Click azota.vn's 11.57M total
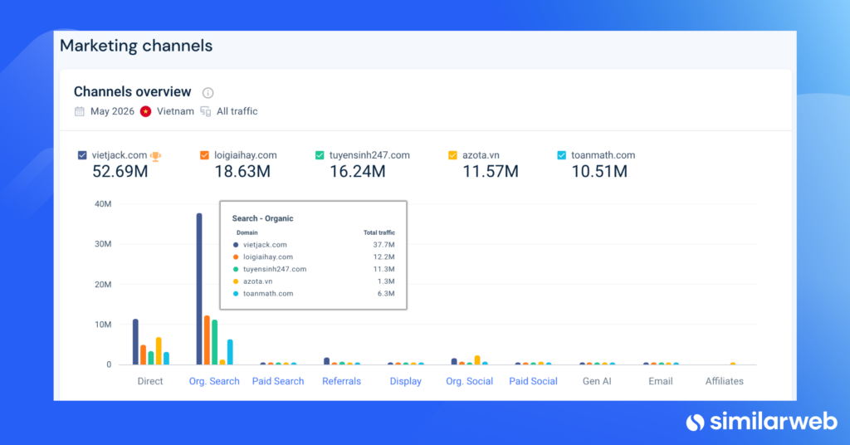Image resolution: width=850 pixels, height=445 pixels. click(x=490, y=172)
